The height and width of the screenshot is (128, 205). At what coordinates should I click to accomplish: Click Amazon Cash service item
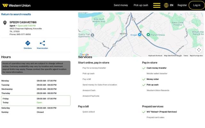89,90
